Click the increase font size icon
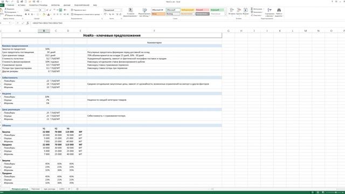Image resolution: width=345 pixels, height=194 pixels. tap(47, 10)
